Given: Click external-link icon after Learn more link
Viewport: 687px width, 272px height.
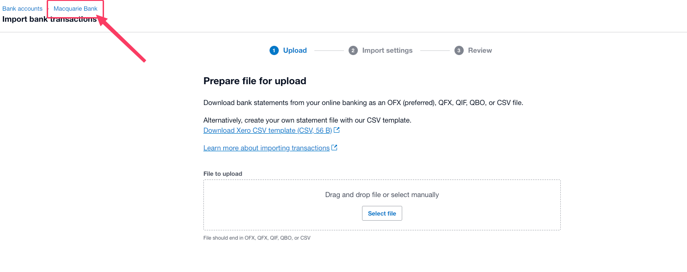Looking at the screenshot, I should tap(334, 148).
